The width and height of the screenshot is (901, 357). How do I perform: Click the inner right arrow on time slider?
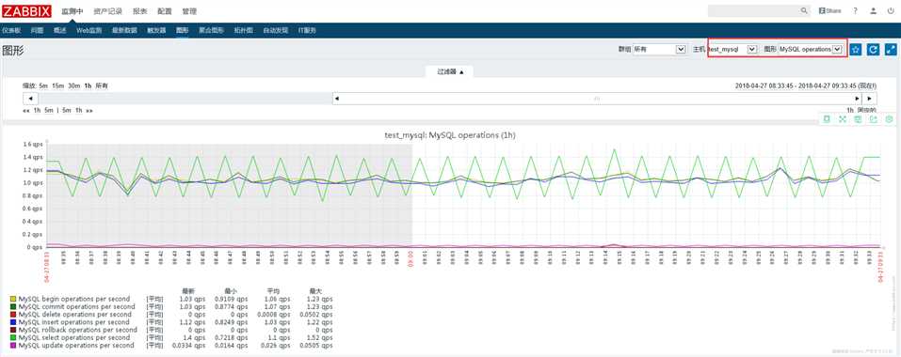pyautogui.click(x=858, y=99)
